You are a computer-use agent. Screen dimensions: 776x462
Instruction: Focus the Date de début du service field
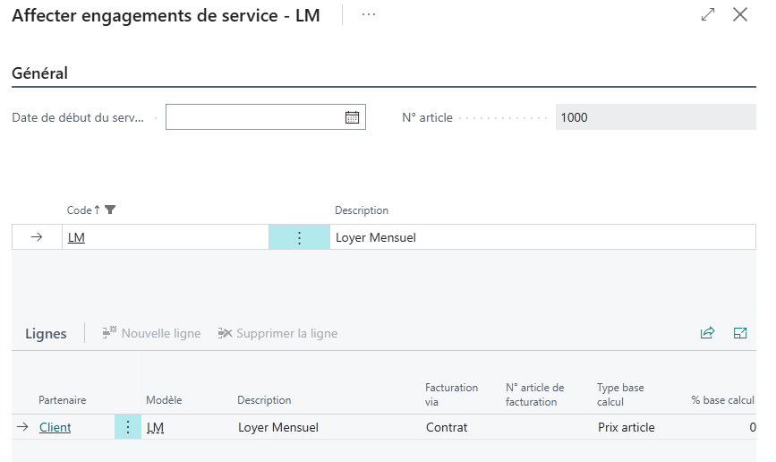pos(254,117)
